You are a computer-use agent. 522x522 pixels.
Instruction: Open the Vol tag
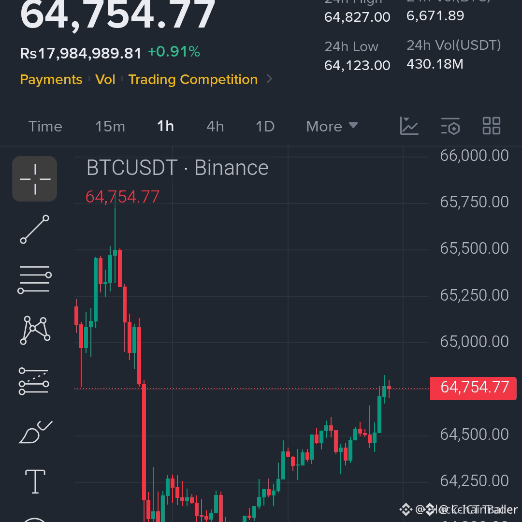tap(105, 80)
